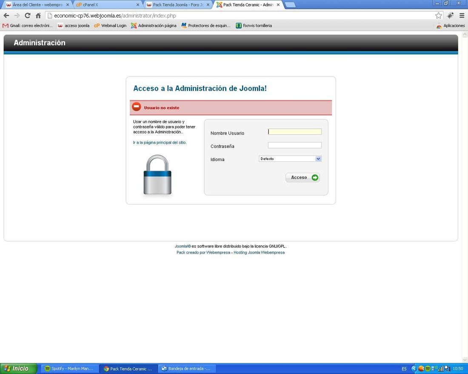Go back with the browser back arrow

pos(6,15)
